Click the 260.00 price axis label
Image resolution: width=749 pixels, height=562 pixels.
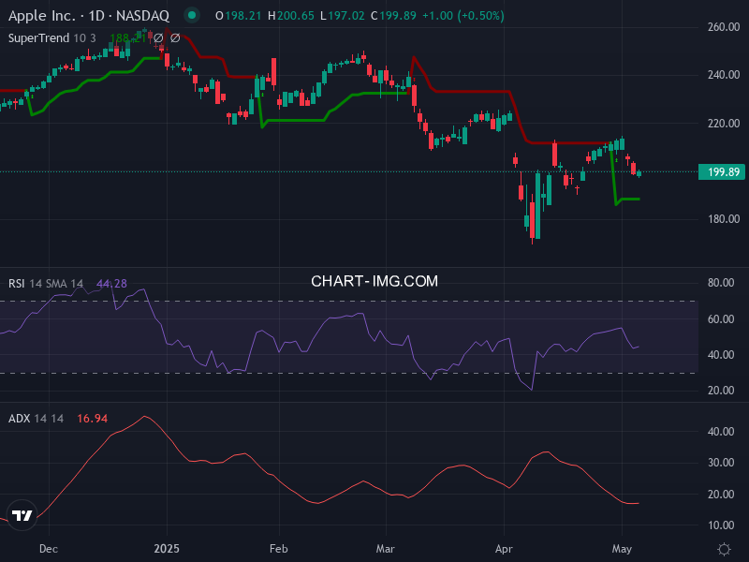tap(724, 27)
